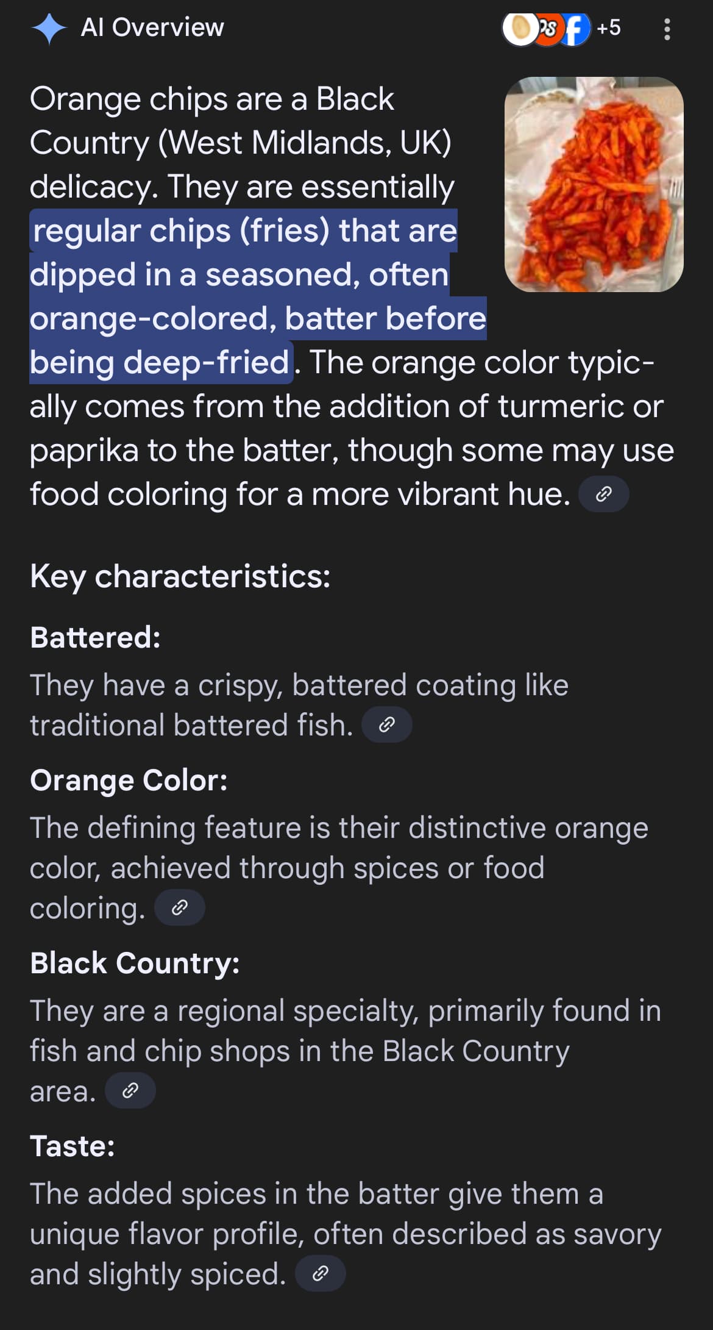Click source link icon after 'slightly spiced'
713x1330 pixels.
[321, 1273]
